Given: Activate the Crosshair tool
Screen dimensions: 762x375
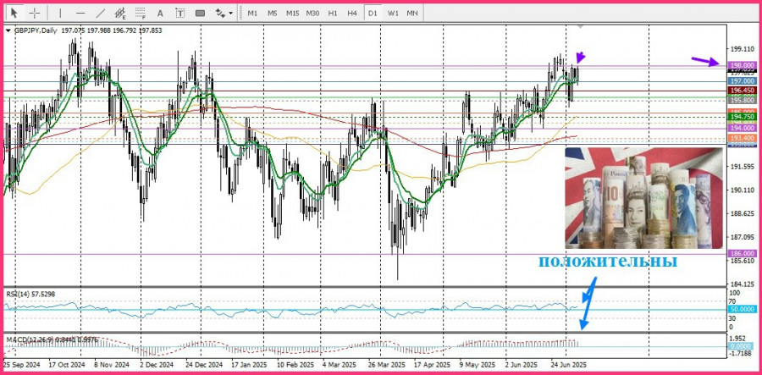Looking at the screenshot, I should [34, 13].
